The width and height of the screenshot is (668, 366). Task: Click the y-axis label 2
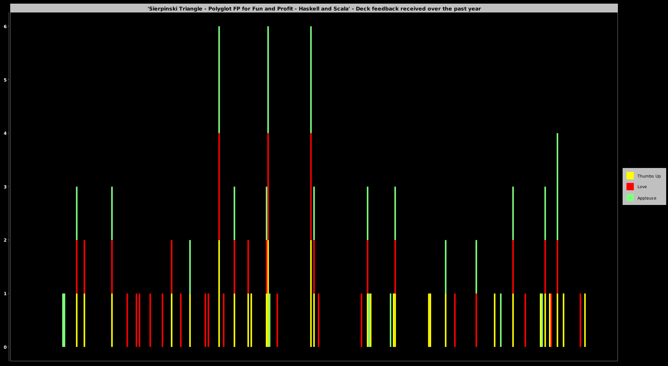[5, 240]
